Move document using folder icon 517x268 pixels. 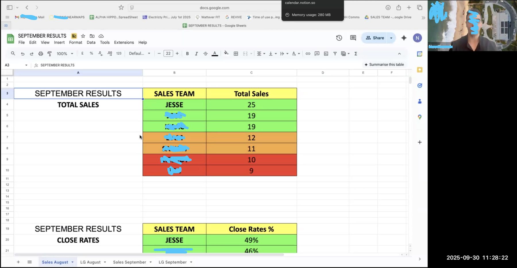(92, 36)
